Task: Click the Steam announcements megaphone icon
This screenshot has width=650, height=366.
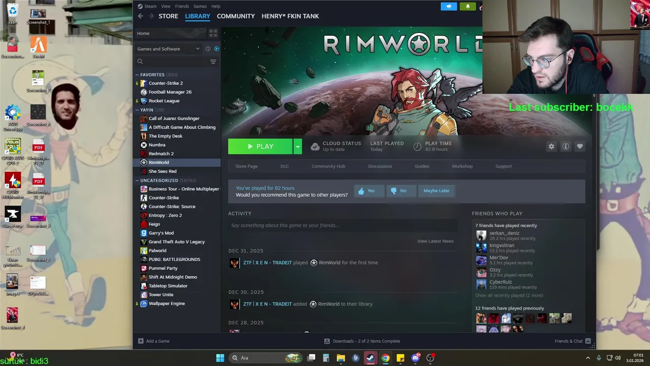Action: click(x=448, y=7)
